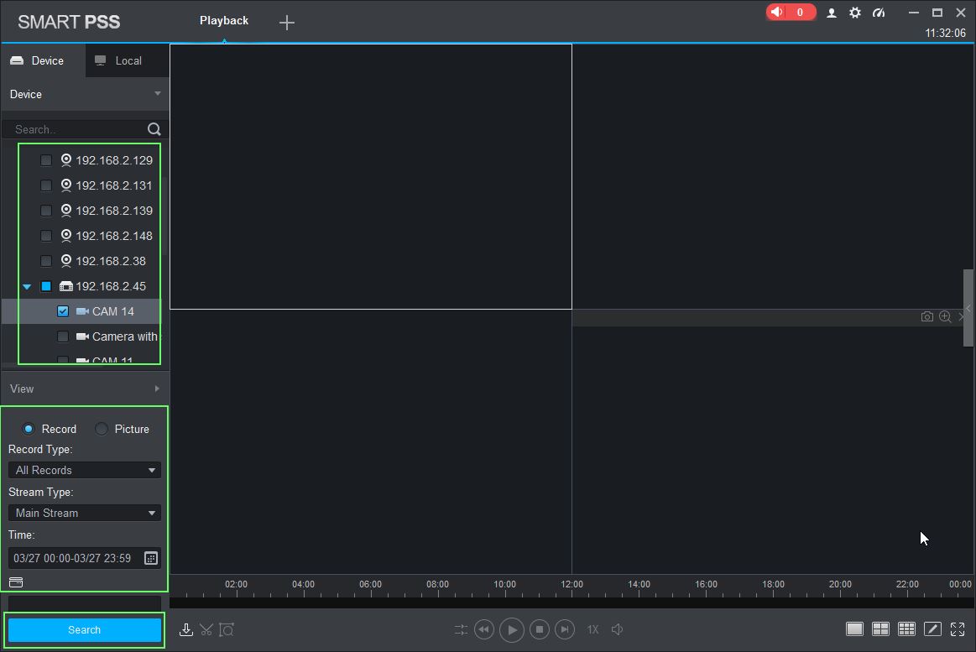Click the Search button
976x652 pixels.
[84, 630]
